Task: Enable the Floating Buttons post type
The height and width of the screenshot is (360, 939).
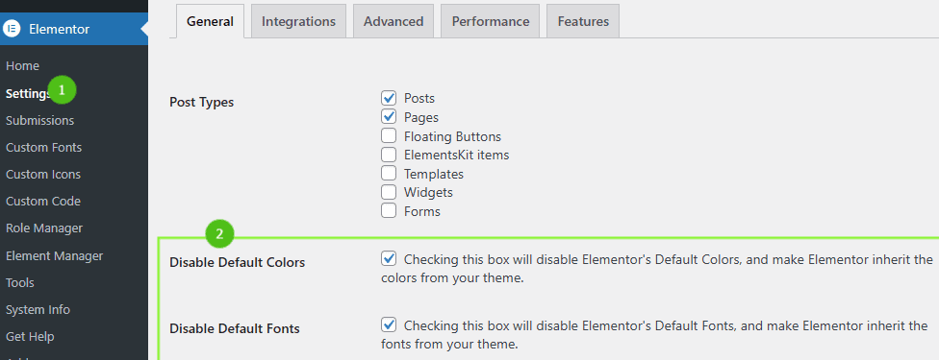Action: 389,135
